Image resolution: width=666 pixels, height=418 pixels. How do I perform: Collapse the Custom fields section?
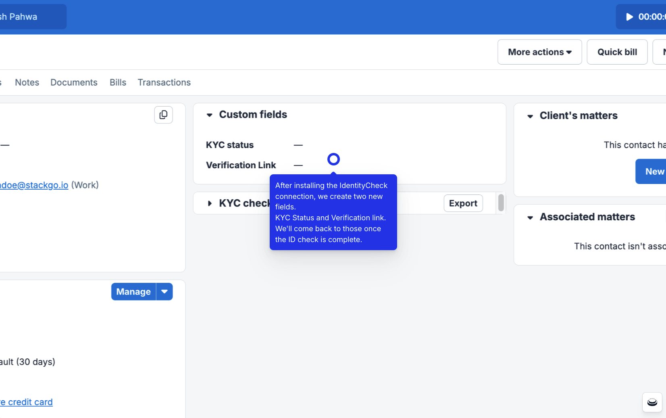tap(210, 115)
